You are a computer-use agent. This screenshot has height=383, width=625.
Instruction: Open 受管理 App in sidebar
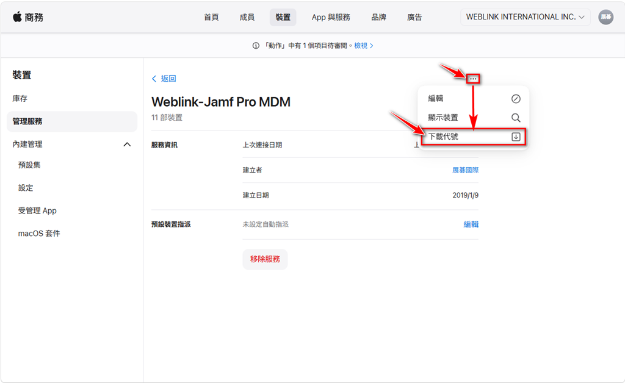pyautogui.click(x=37, y=211)
